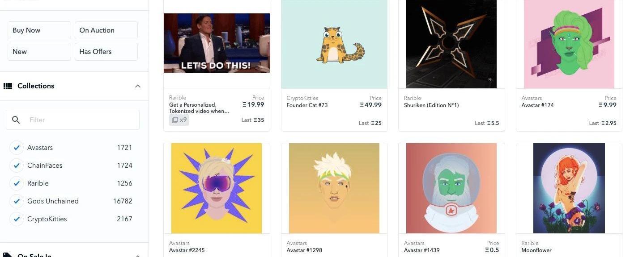Open the Avastar #174 green-haired portrait
The image size is (634, 257).
click(x=569, y=44)
